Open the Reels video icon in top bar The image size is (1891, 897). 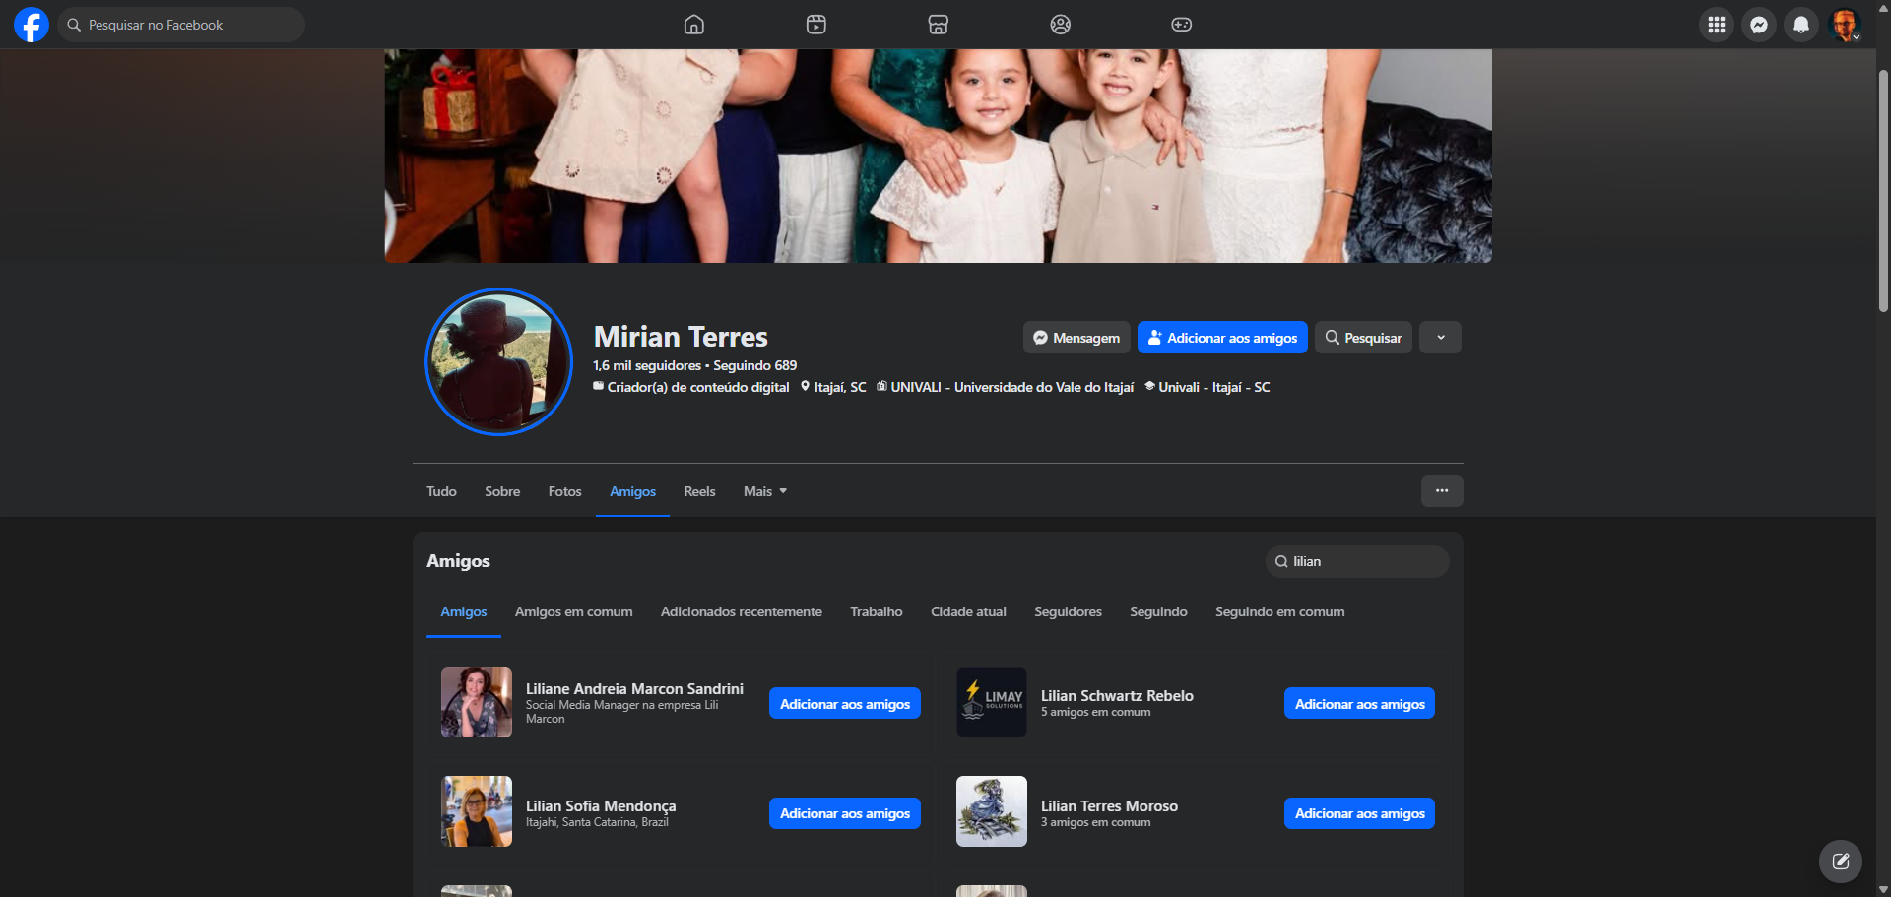click(x=816, y=25)
